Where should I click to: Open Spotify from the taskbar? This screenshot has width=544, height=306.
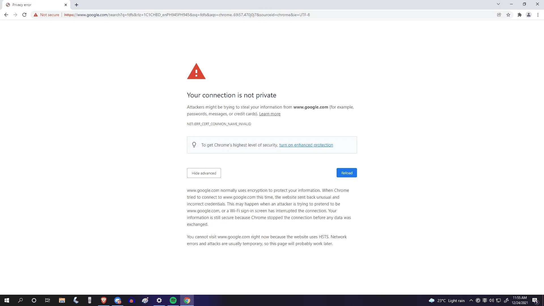(173, 300)
